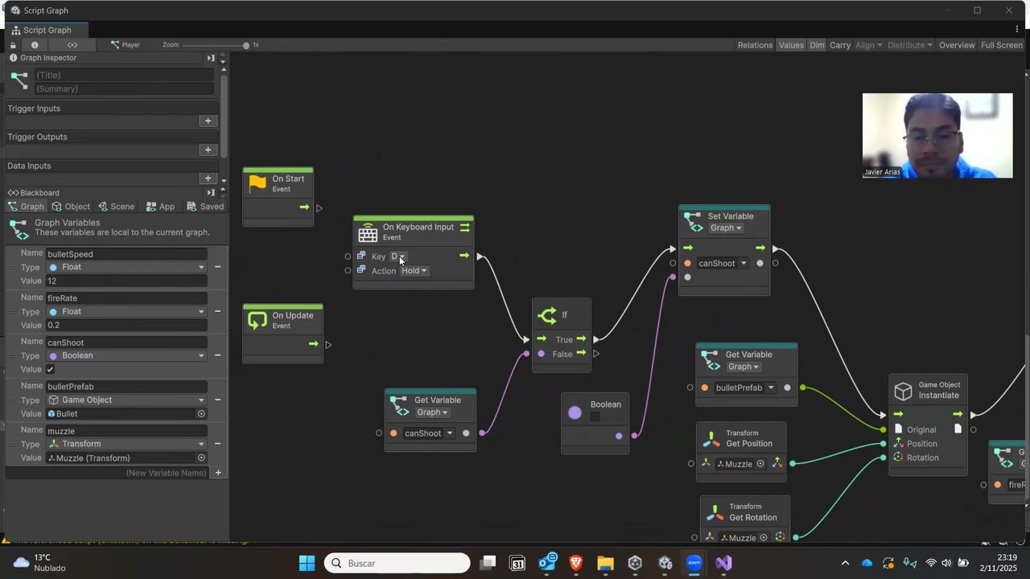Remove the canShoot variable with minus

click(217, 355)
